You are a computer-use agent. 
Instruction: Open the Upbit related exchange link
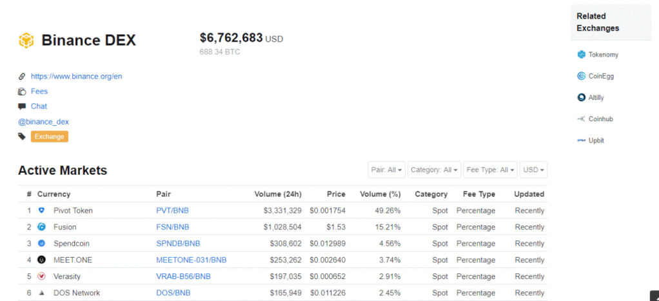pos(596,141)
